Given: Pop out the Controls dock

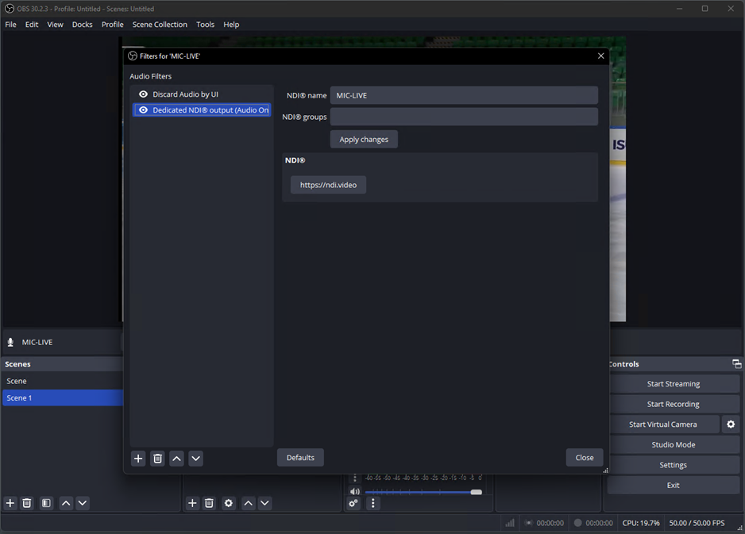Looking at the screenshot, I should (736, 364).
